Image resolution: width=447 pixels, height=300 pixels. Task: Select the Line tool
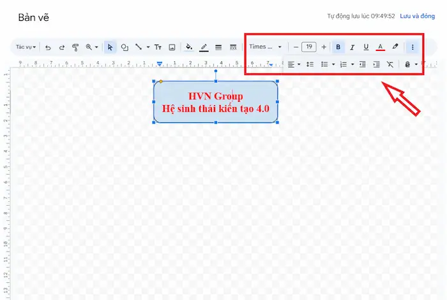pos(139,47)
